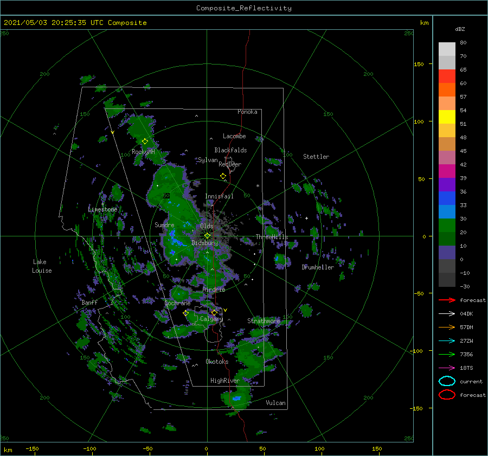This screenshot has height=456, width=488.
Task: Pick the blue 33-36 dBZ swatch
Action: coord(447,198)
